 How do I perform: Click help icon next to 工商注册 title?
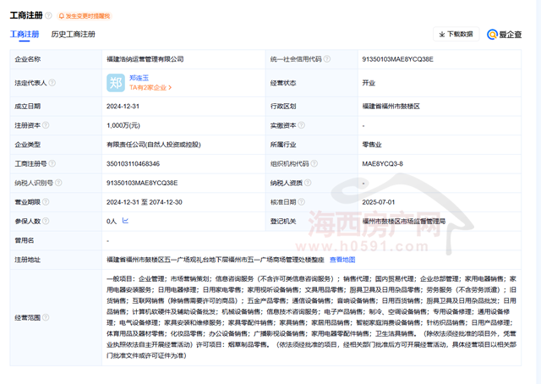point(48,15)
